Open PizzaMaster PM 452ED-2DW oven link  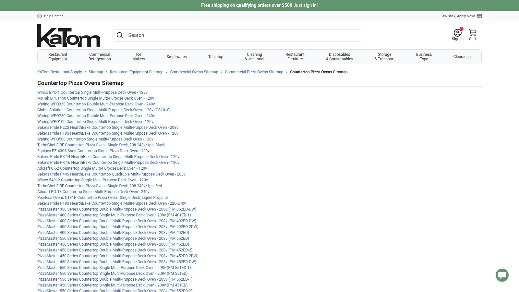coord(118,256)
